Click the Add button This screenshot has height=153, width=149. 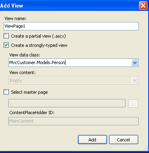click(x=92, y=140)
